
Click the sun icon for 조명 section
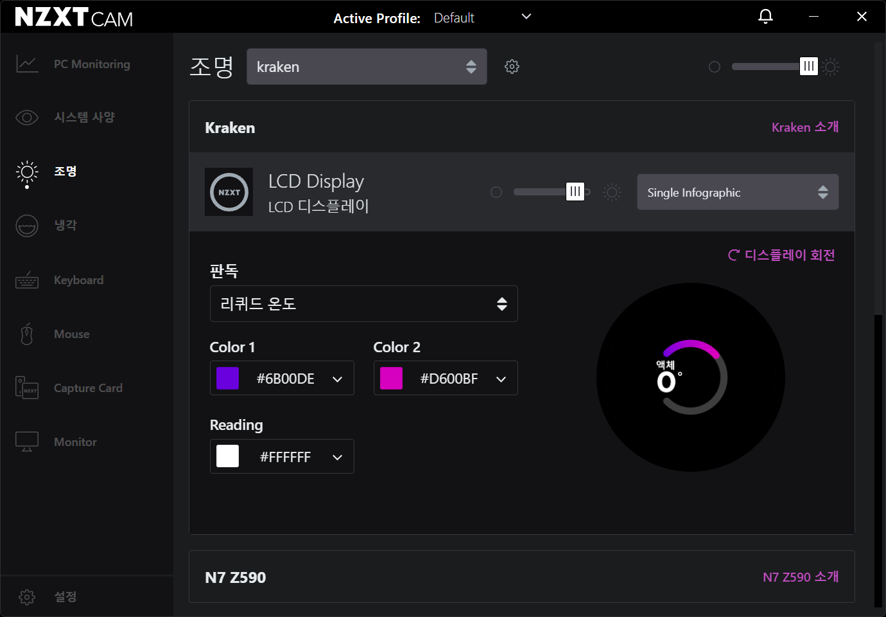(x=27, y=172)
